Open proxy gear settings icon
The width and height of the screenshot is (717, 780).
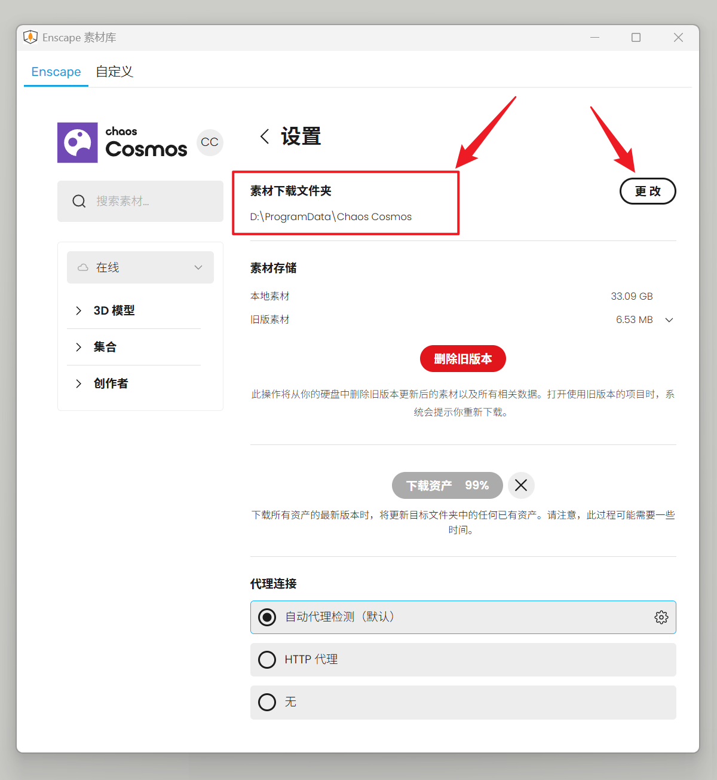661,617
